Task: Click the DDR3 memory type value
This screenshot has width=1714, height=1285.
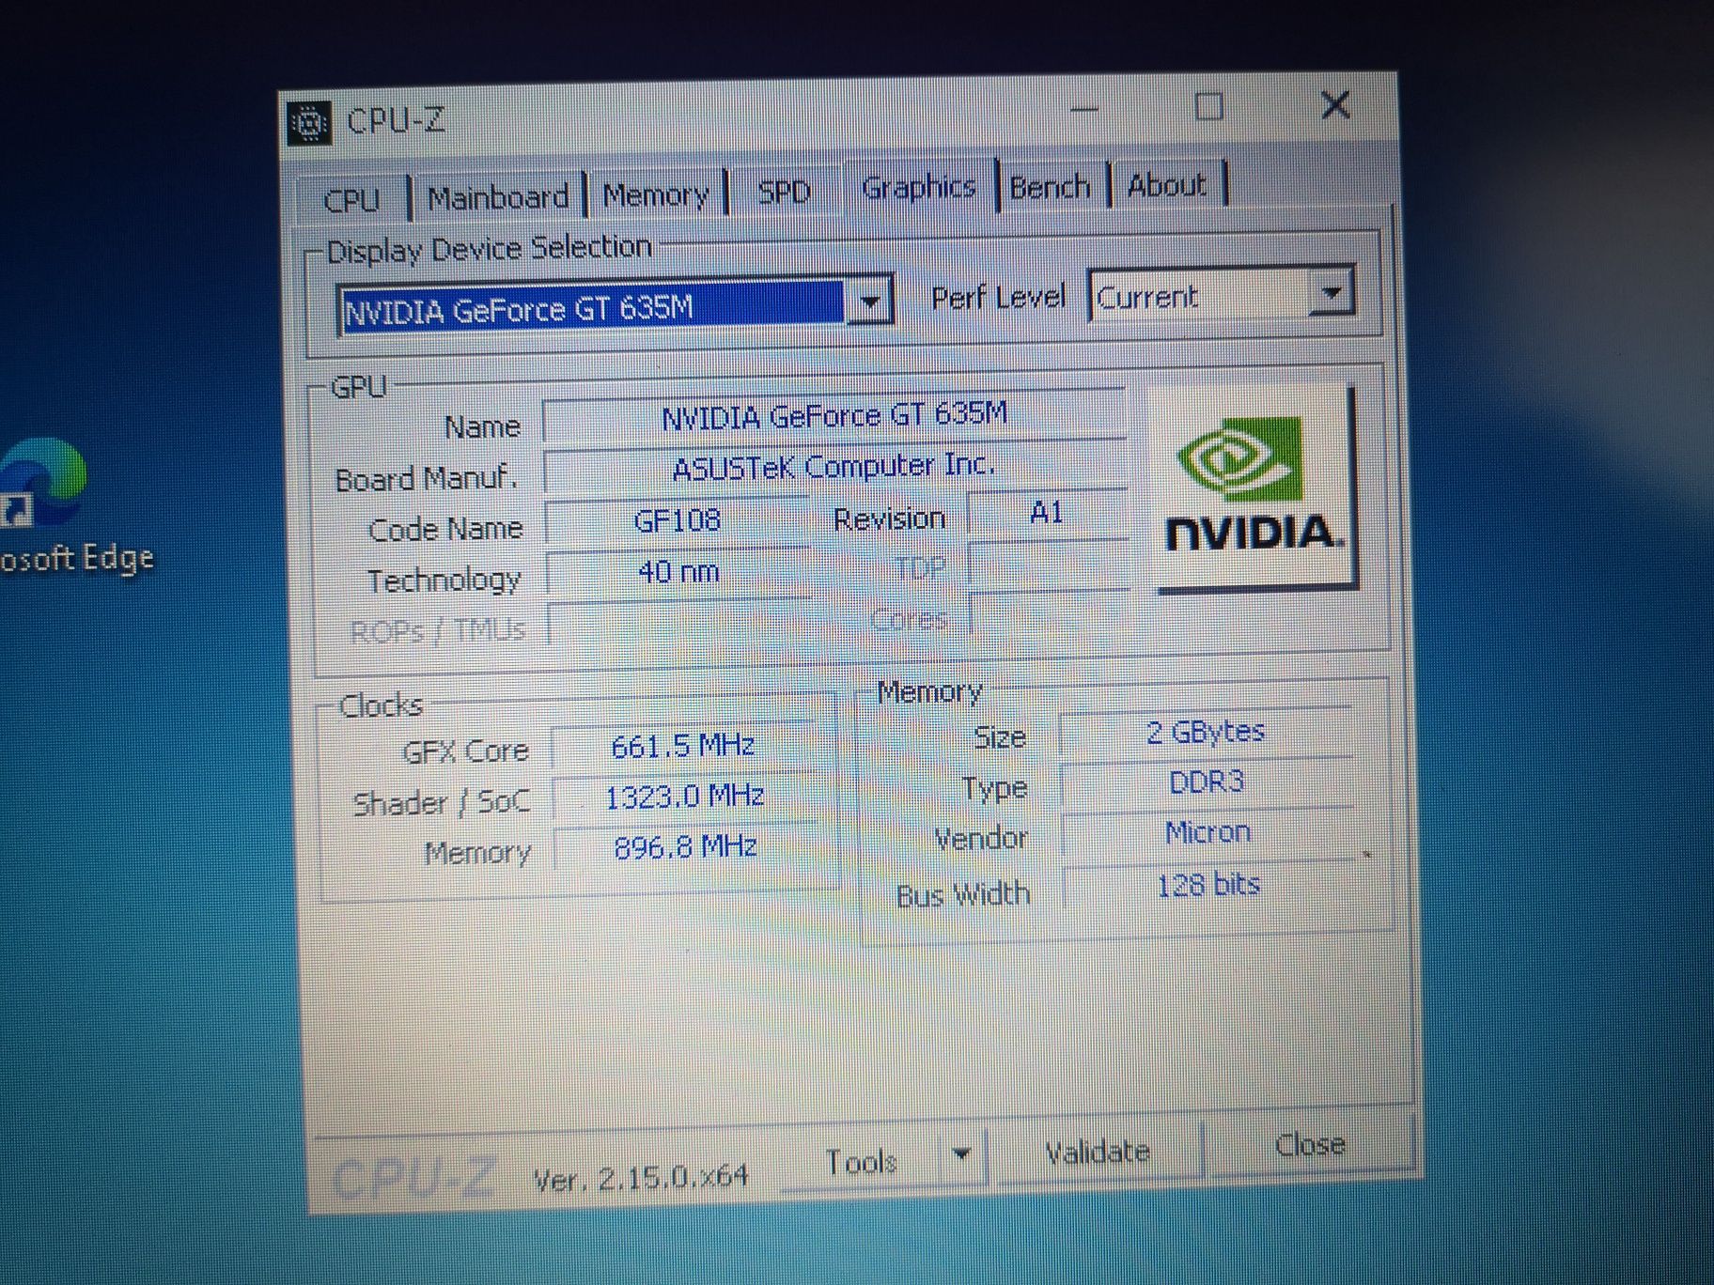Action: (1208, 782)
